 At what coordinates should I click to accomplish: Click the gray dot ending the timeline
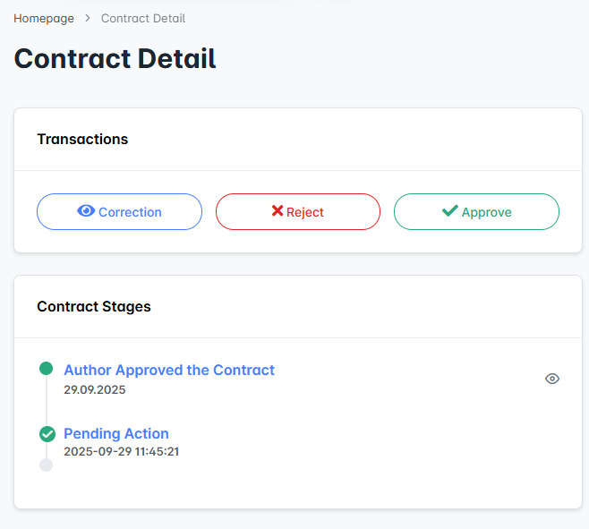[47, 465]
